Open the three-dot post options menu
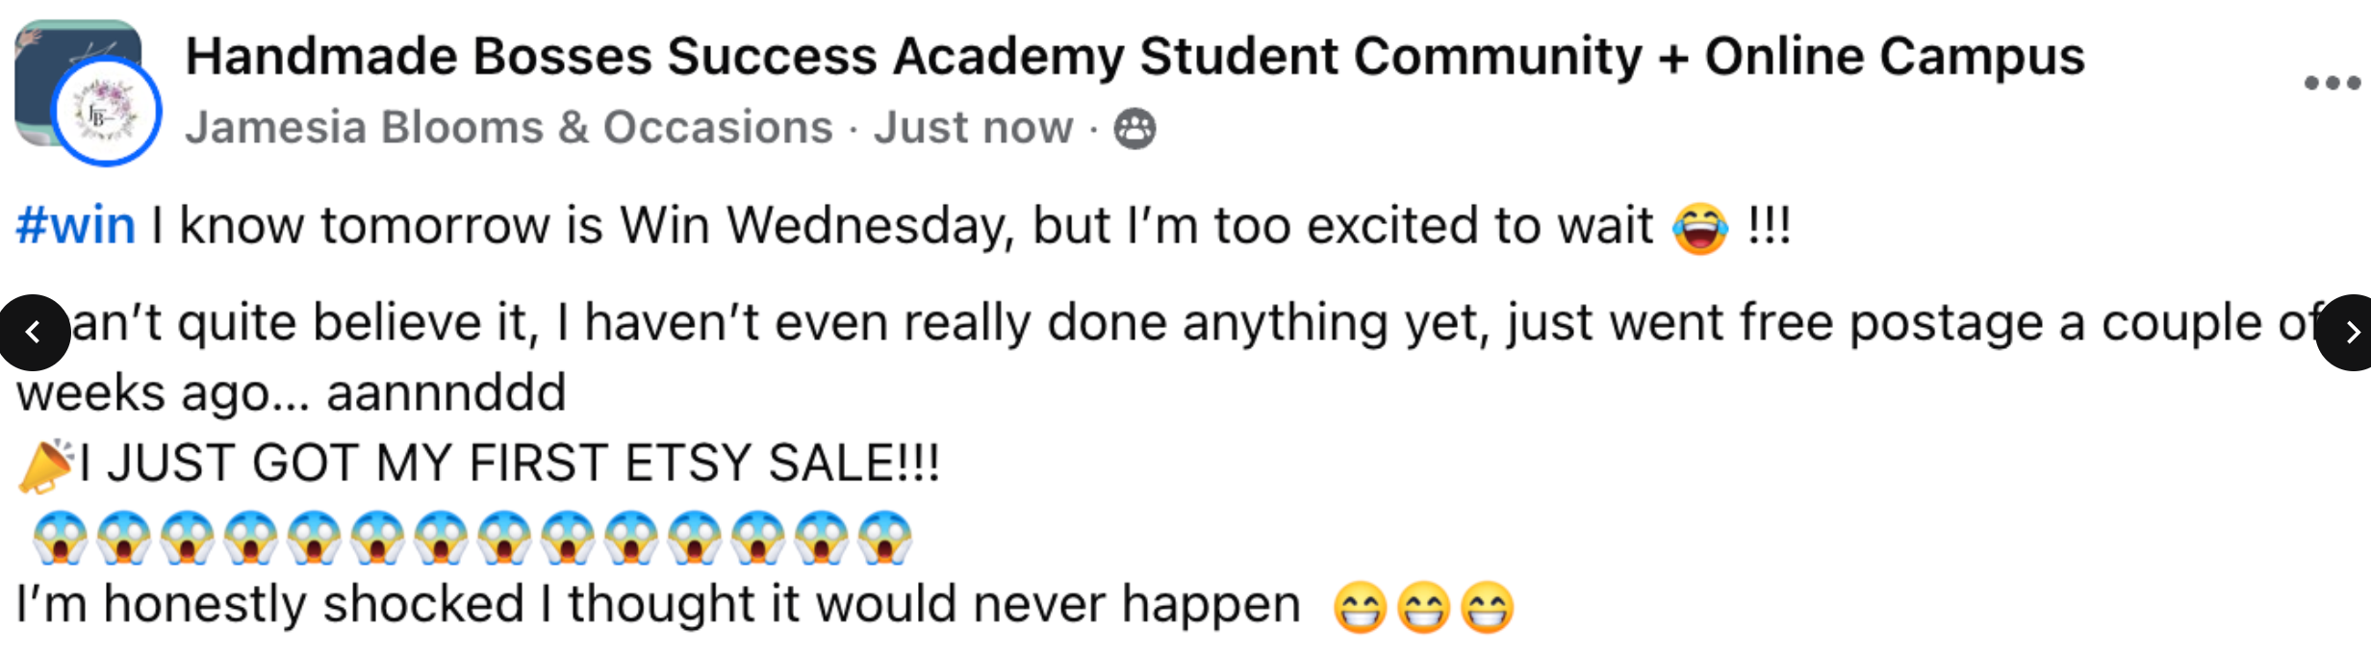Image resolution: width=2371 pixels, height=654 pixels. [2331, 84]
